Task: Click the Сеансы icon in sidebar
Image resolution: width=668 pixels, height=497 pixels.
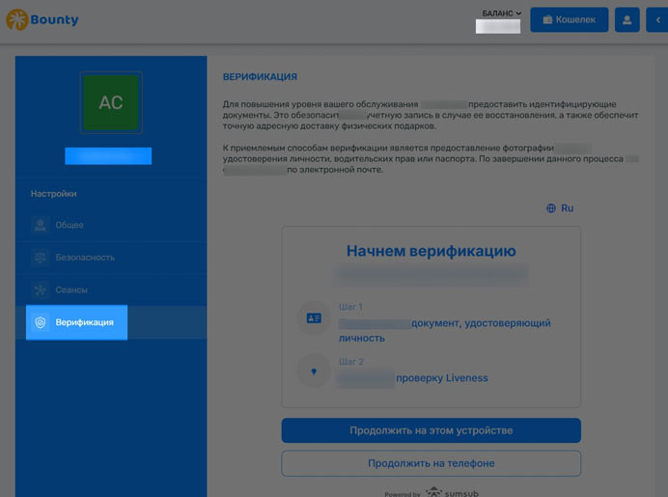Action: [x=40, y=290]
